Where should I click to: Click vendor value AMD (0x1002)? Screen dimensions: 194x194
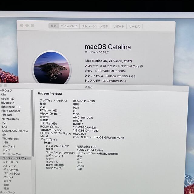[83, 118]
